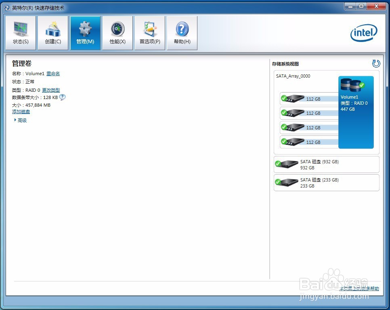
Task: Click the 重命名 rename link
Action: coord(53,74)
